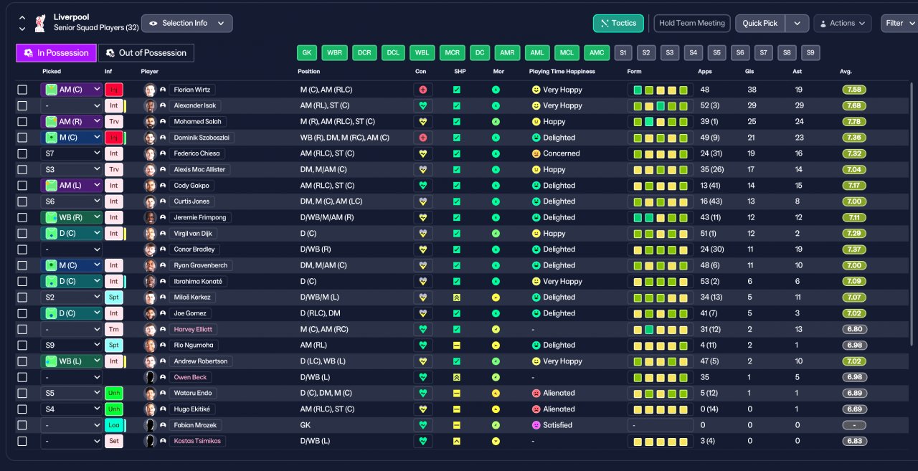Screen dimensions: 918x471
Task: Click Miloš Kerkez's match sharpness chevron icon
Action: (x=457, y=297)
